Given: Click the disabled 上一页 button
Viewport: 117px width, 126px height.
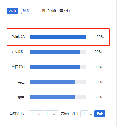Looking at the screenshot, I should pyautogui.click(x=36, y=114).
